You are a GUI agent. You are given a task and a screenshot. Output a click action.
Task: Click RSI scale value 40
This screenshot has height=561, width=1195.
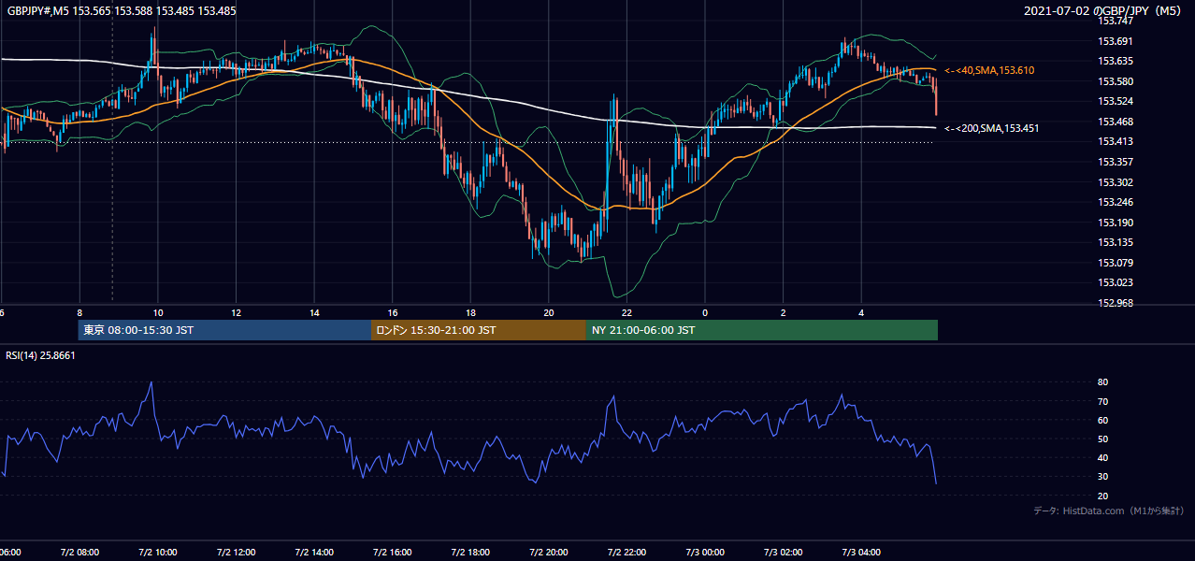[x=1102, y=457]
